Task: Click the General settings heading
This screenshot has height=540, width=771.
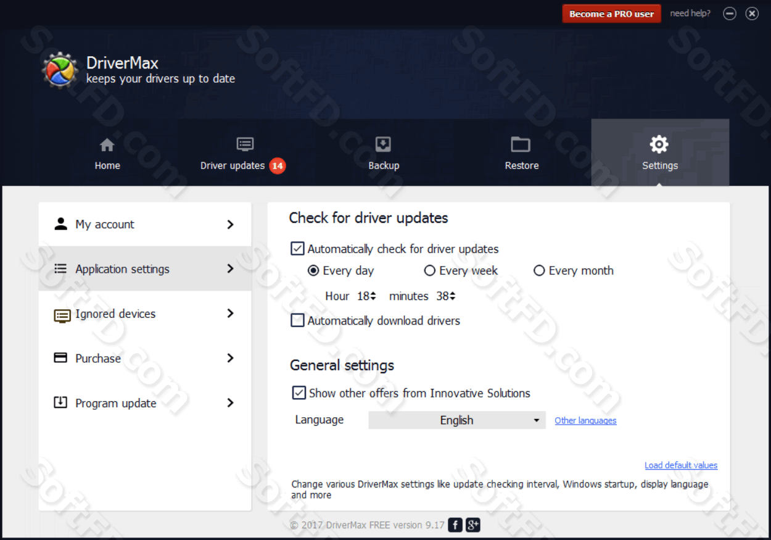Action: click(x=342, y=365)
